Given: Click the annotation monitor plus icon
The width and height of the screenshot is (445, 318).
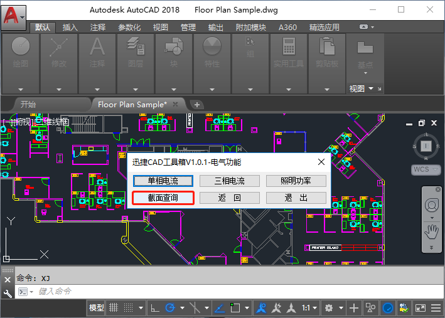Looking at the screenshot, I should point(353,308).
